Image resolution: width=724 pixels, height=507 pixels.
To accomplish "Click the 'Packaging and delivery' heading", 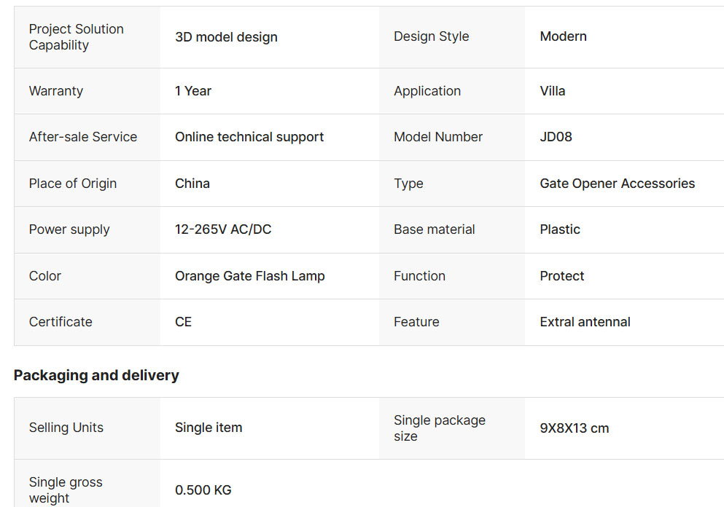I will coord(96,375).
